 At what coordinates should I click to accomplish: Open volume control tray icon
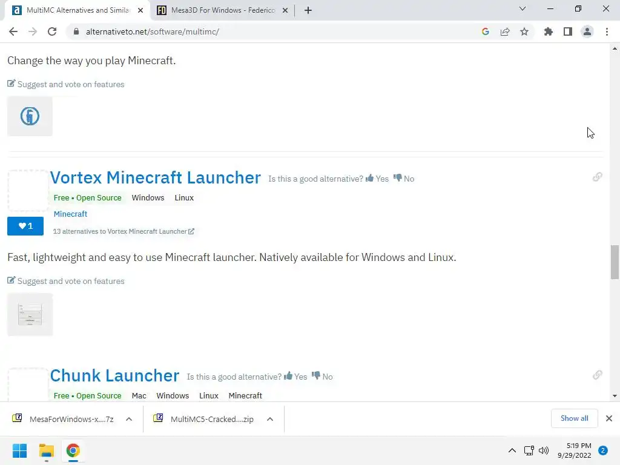(544, 450)
